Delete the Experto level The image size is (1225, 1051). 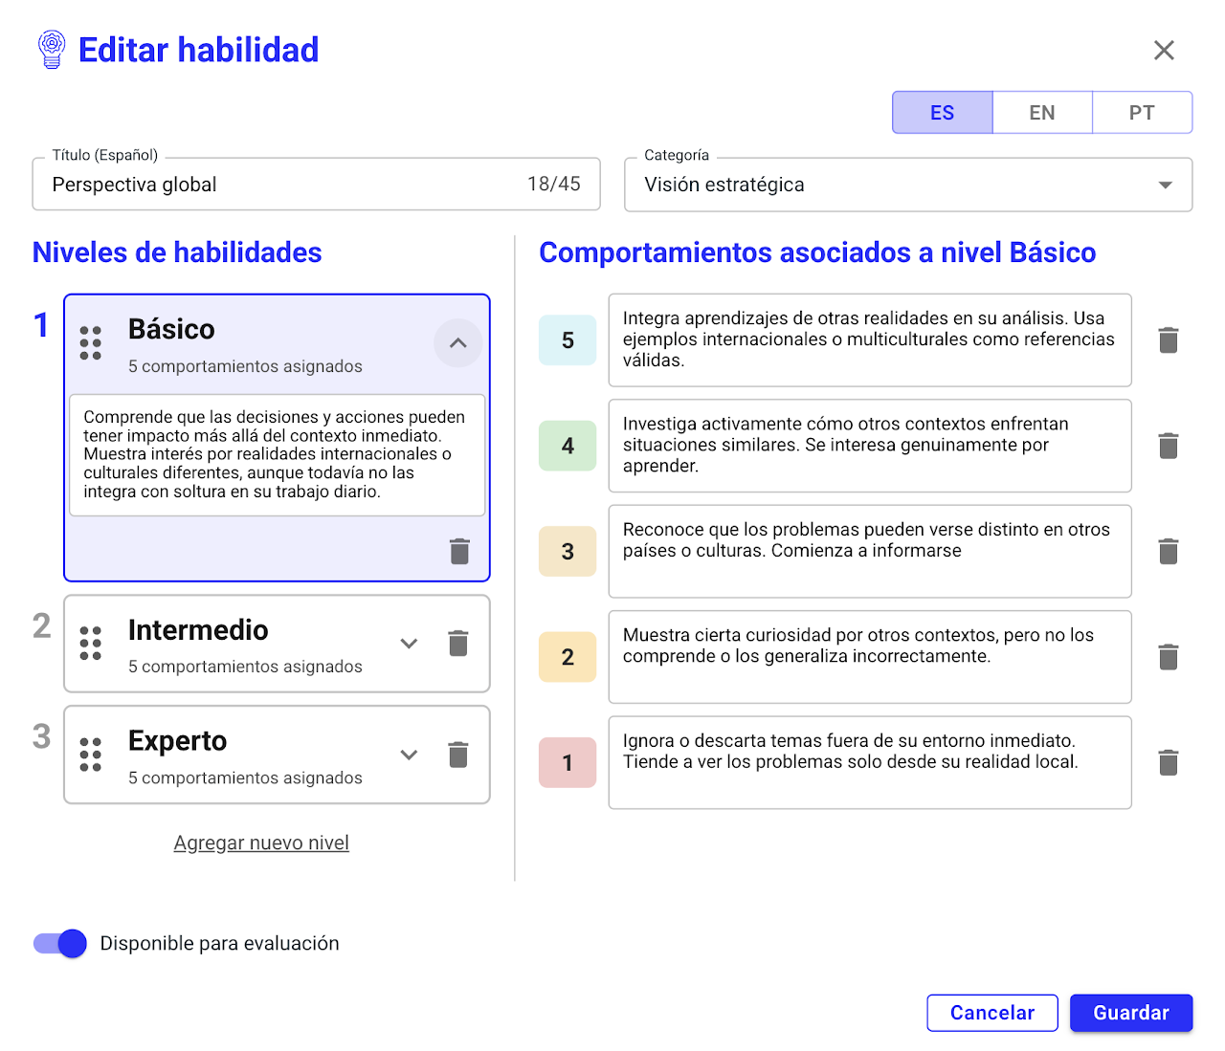tap(458, 755)
